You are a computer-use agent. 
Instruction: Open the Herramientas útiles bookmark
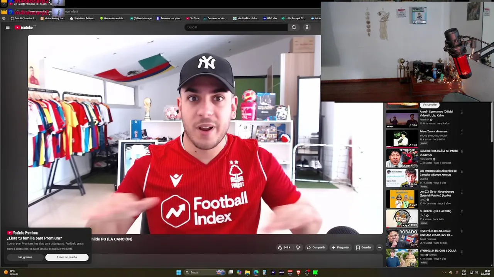(112, 18)
